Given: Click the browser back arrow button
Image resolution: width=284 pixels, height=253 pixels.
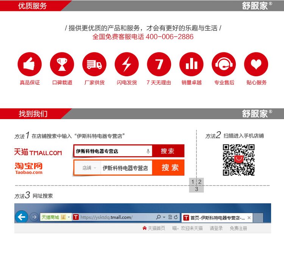Looking at the screenshot, I should coord(22,217).
